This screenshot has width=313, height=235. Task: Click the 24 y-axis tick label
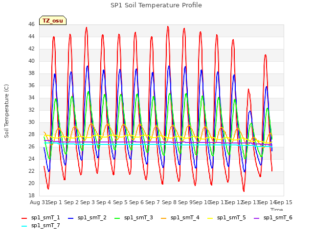pyautogui.click(x=31, y=159)
